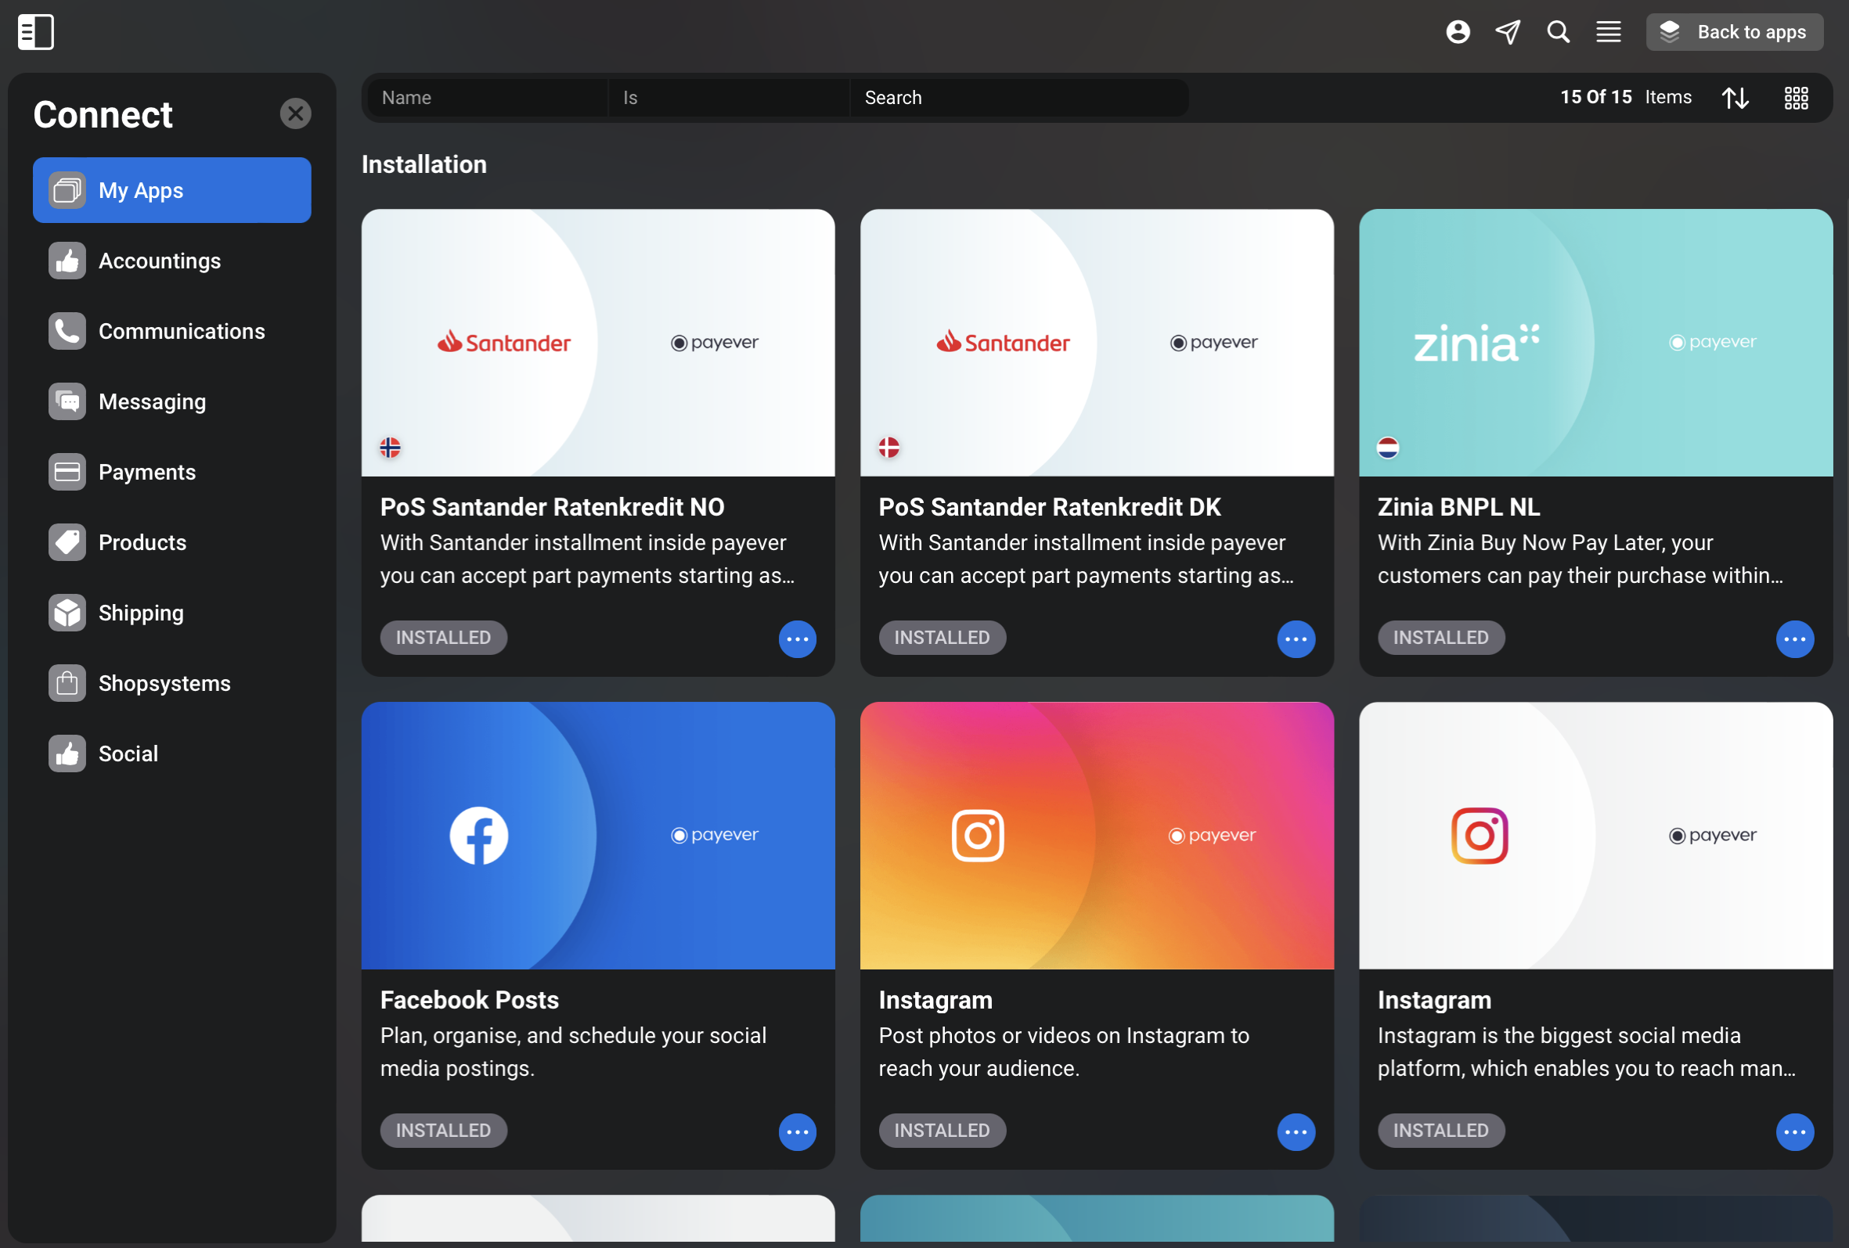Click the Social thumbs-up icon
This screenshot has width=1849, height=1248.
(67, 753)
